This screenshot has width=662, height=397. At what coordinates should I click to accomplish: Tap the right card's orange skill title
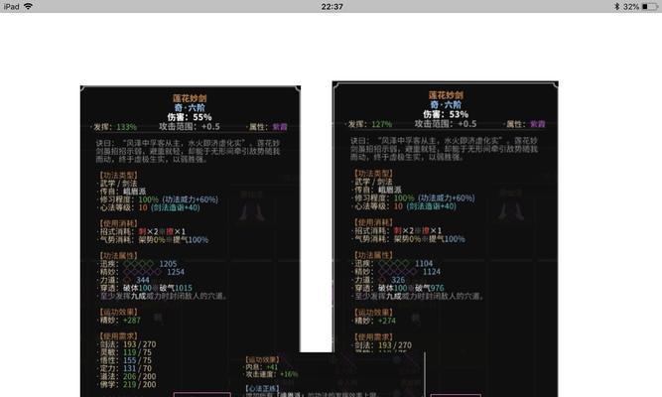pyautogui.click(x=446, y=95)
